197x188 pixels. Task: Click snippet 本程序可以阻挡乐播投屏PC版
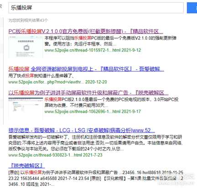pos(110,41)
